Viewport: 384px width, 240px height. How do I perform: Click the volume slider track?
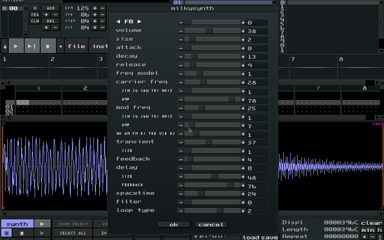pos(212,31)
